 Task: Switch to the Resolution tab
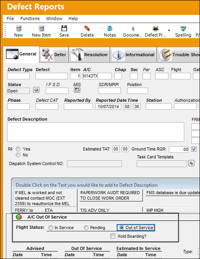pyautogui.click(x=89, y=55)
